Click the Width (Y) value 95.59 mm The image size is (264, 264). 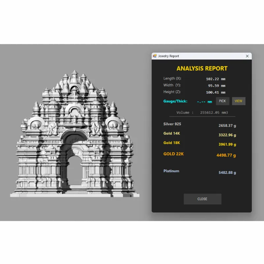217,86
